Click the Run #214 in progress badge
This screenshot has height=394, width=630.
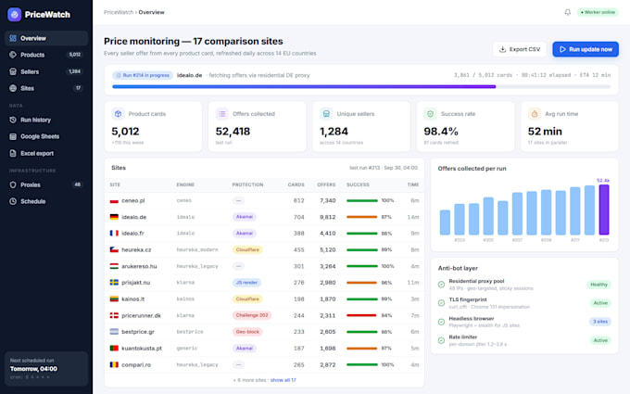[x=143, y=75]
